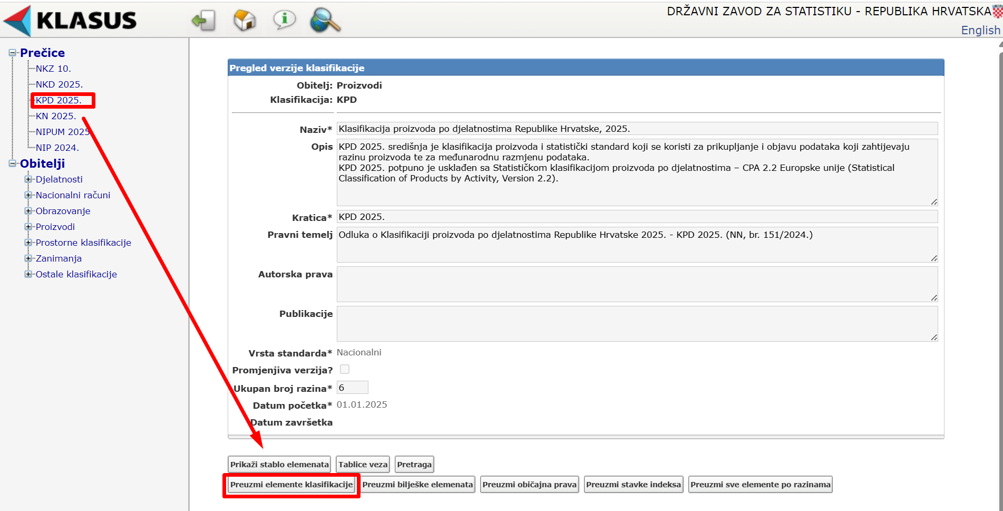
Task: Toggle the Promjenjiva verzija checkbox
Action: click(345, 369)
